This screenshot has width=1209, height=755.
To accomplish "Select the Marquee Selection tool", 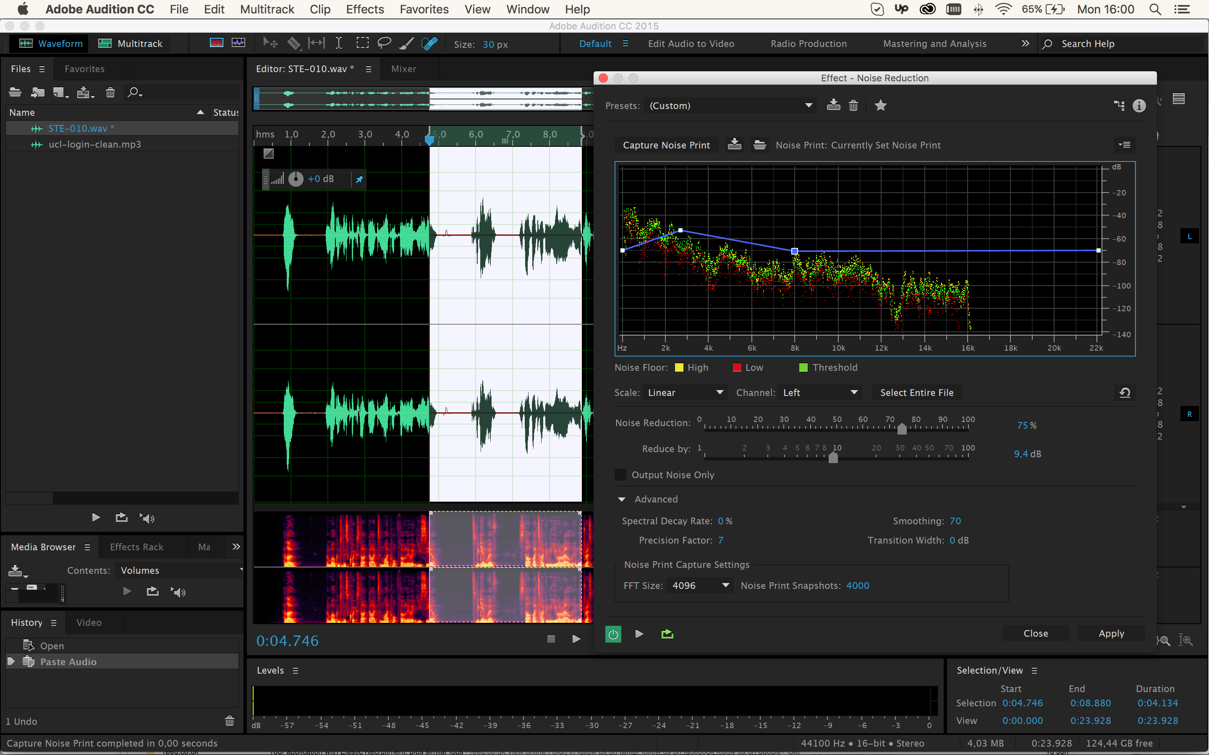I will [x=362, y=44].
